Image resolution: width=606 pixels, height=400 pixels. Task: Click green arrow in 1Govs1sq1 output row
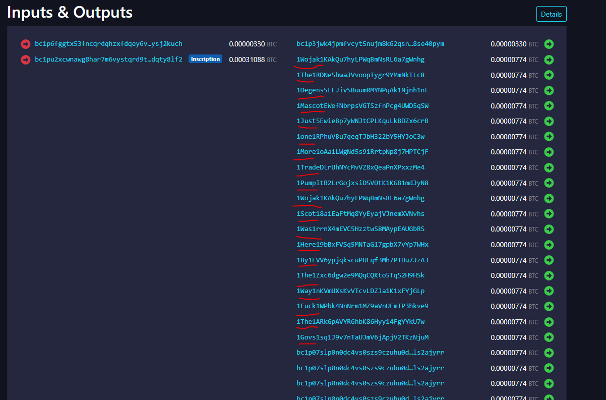click(x=549, y=337)
